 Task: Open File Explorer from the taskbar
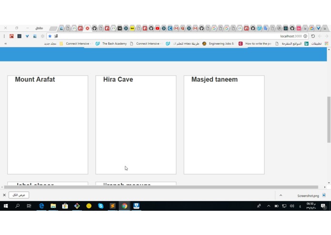[x=53, y=206]
